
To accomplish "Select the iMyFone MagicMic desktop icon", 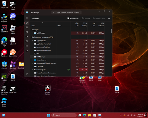I will tap(4, 18).
